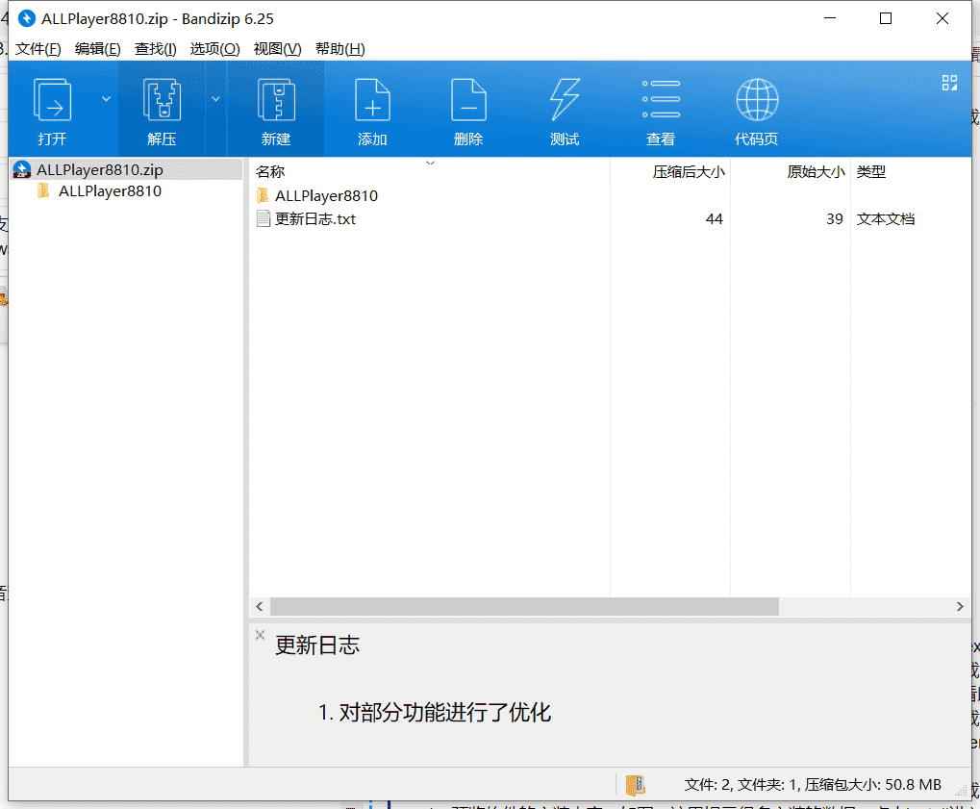
Task: Click the sort chevron above 名称 column
Action: 430,163
